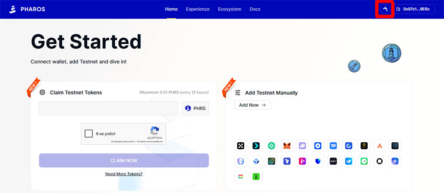Choose the OKX wallet icon
This screenshot has height=193, width=444.
(241, 146)
